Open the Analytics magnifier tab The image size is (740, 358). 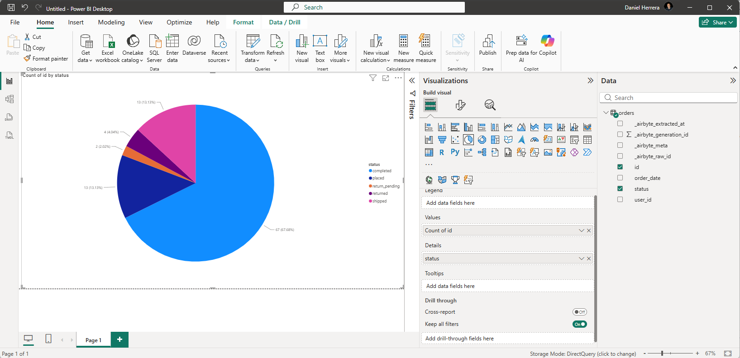[x=490, y=105]
